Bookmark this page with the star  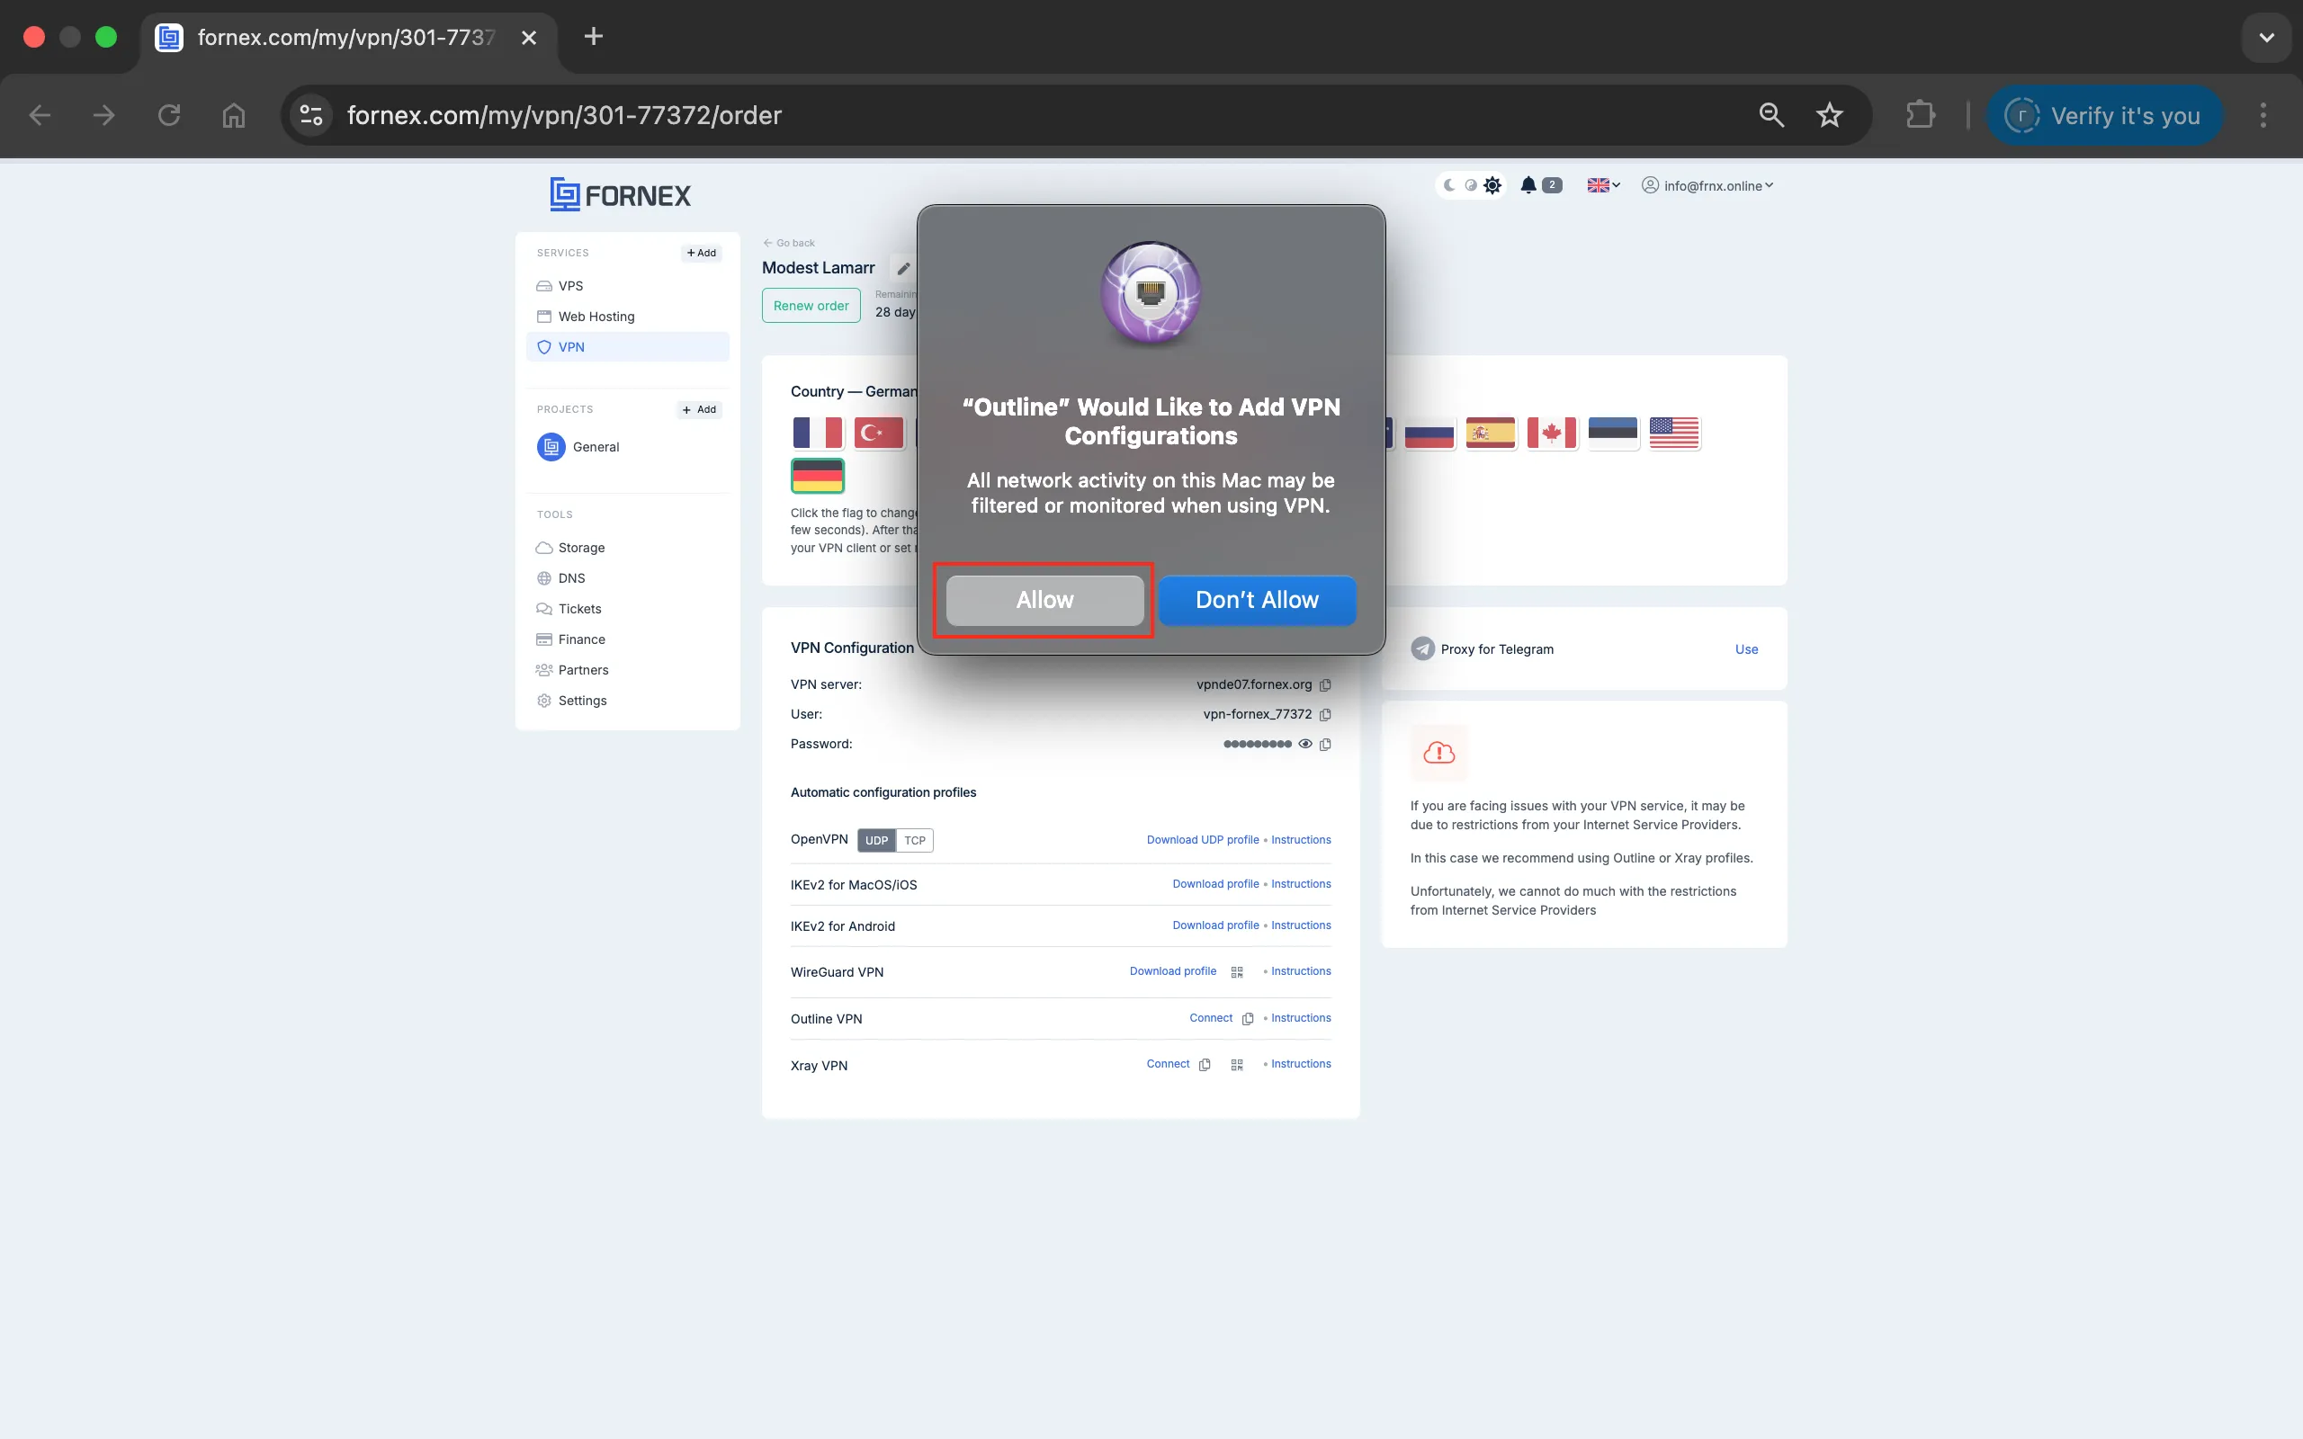click(x=1829, y=115)
